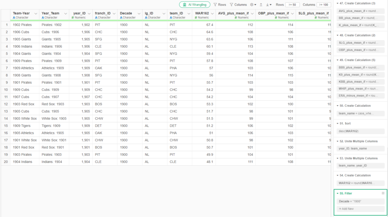Collapse step 51 Sort
This screenshot has height=217, width=388.
(337, 123)
